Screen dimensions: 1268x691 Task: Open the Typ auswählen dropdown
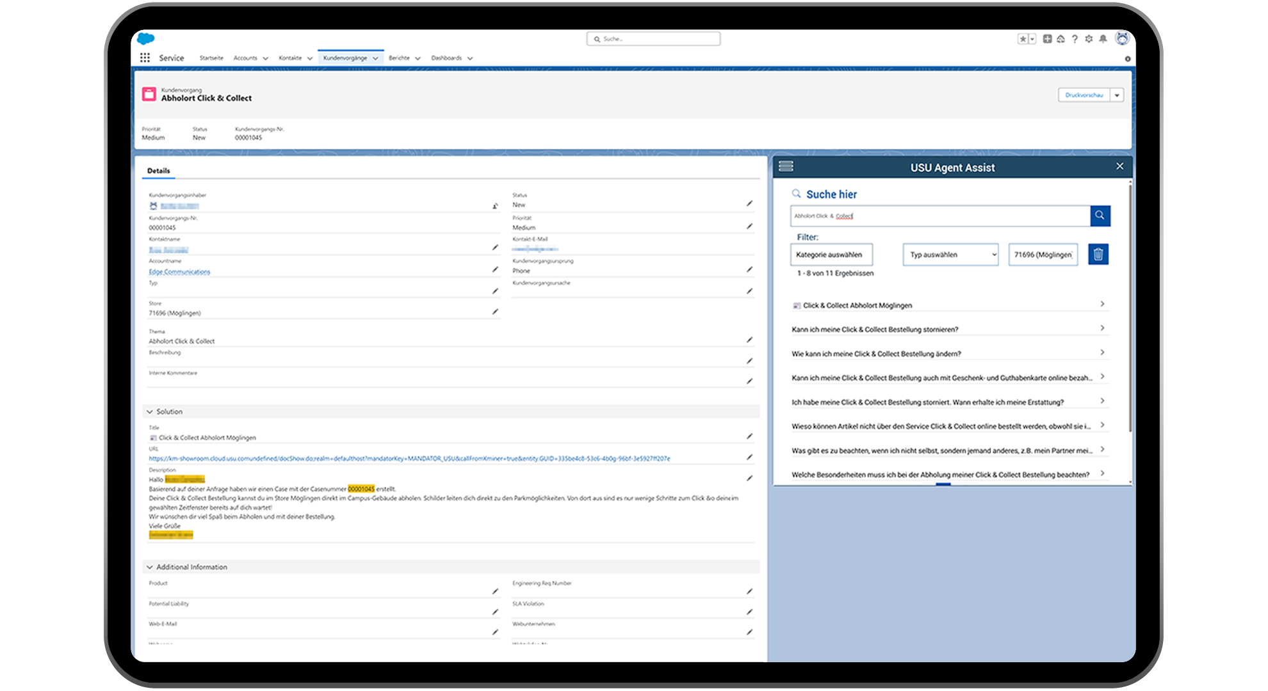pos(950,255)
